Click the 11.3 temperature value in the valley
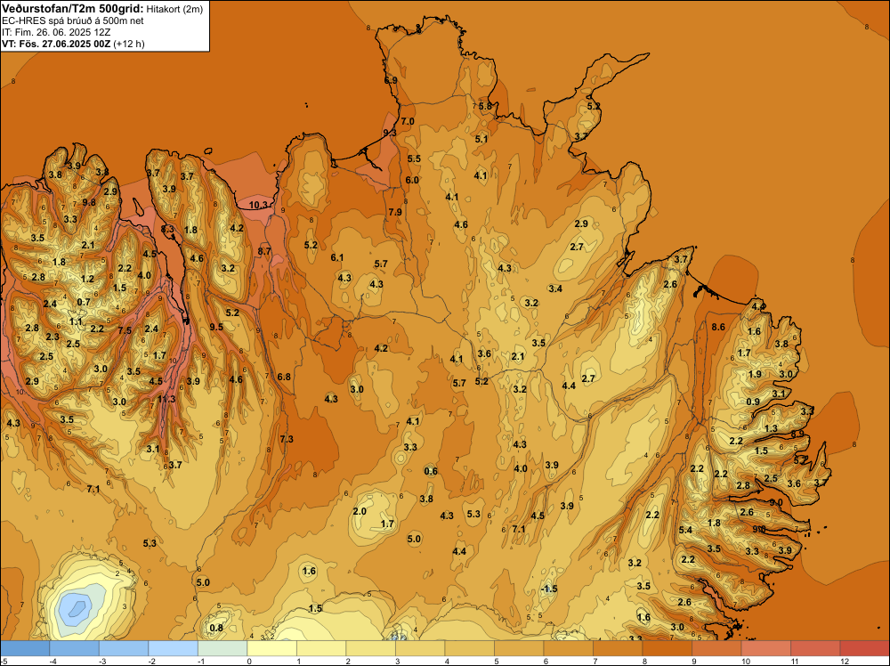 pyautogui.click(x=166, y=399)
